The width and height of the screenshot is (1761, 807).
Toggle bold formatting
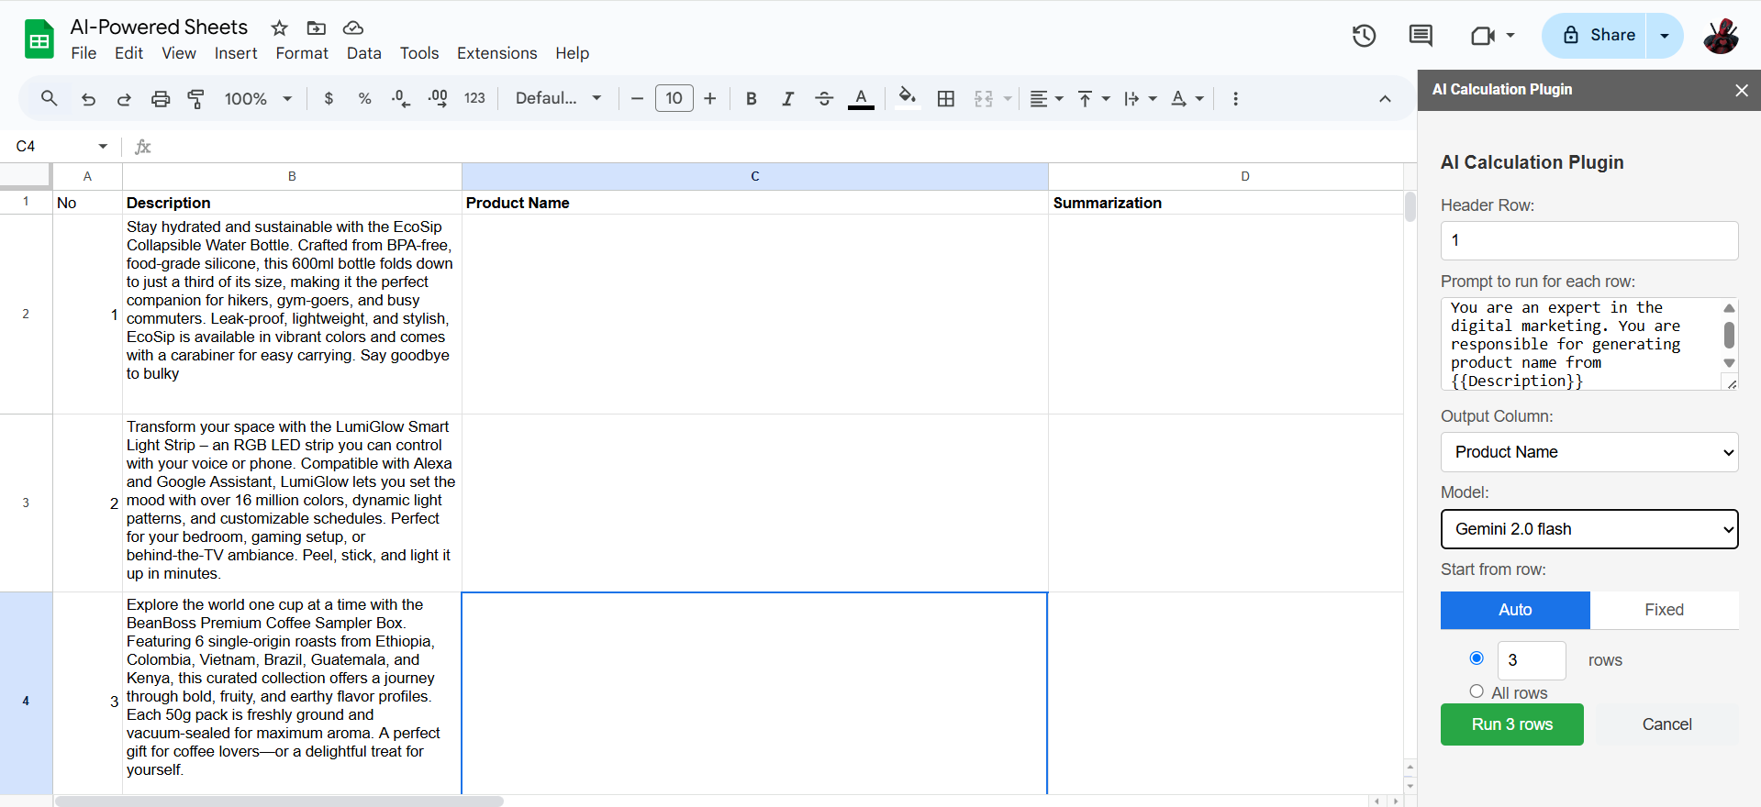point(751,99)
